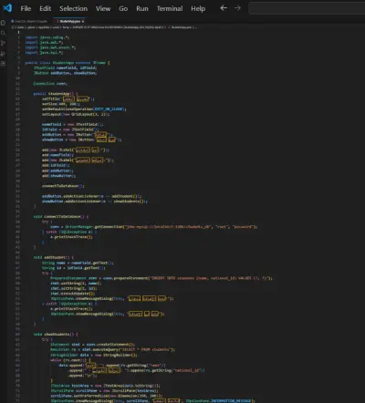
Task: Click the getConnection line in the try block
Action: click(x=153, y=227)
